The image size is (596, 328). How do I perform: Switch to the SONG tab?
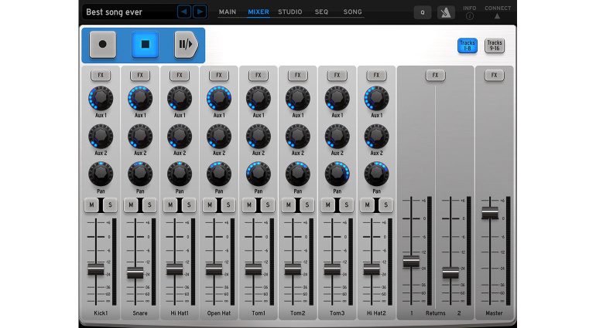352,12
